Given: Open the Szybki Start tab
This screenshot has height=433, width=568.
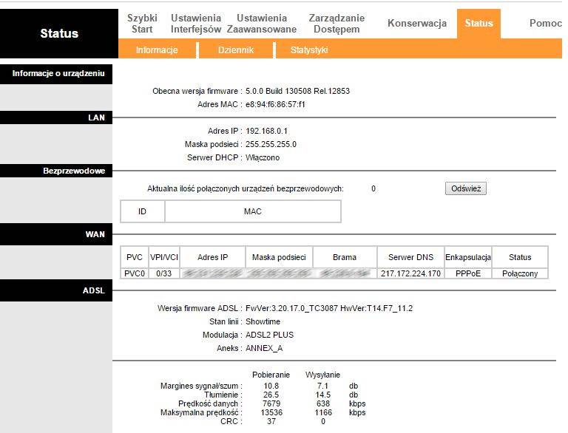Looking at the screenshot, I should (x=142, y=23).
